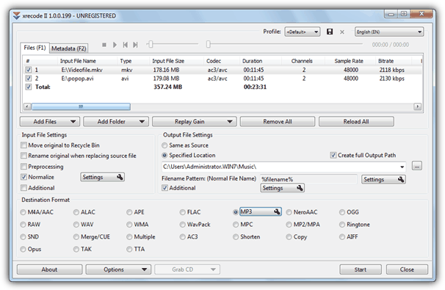445x290 pixels.
Task: Select FLAC as destination format
Action: pyautogui.click(x=183, y=212)
